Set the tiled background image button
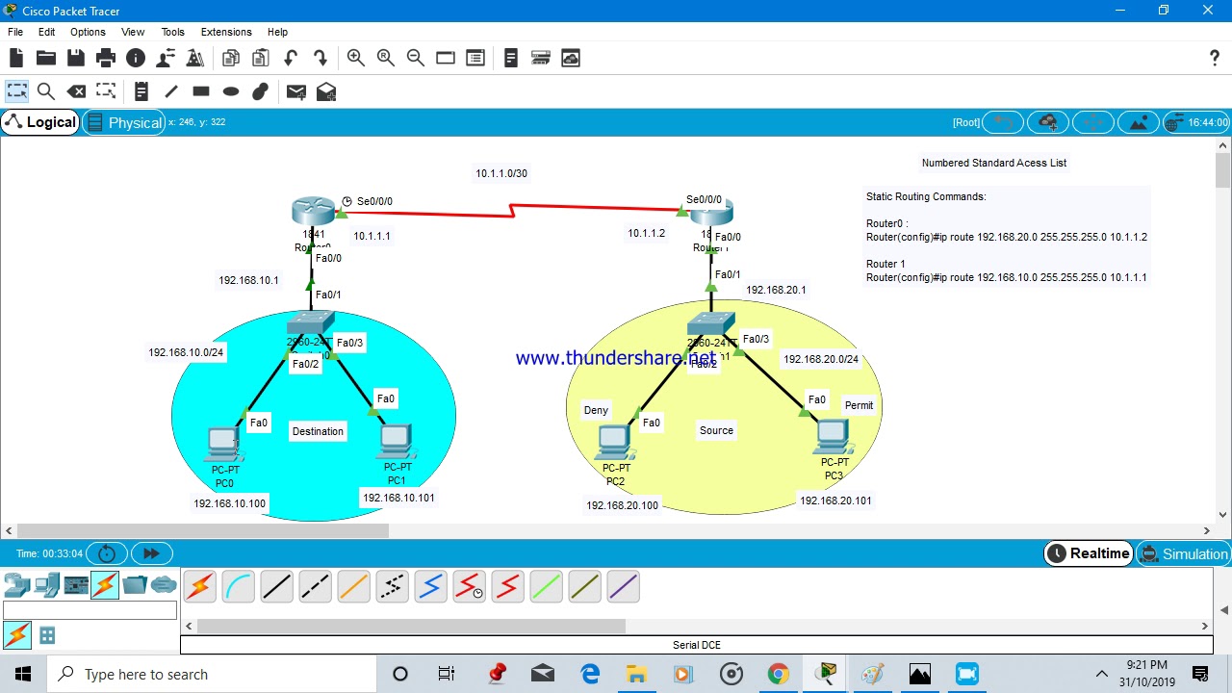 (1139, 122)
